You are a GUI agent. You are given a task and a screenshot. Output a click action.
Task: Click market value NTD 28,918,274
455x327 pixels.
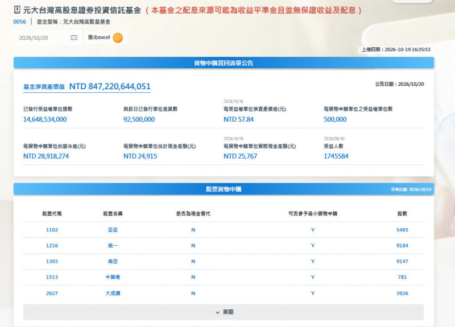tap(46, 156)
